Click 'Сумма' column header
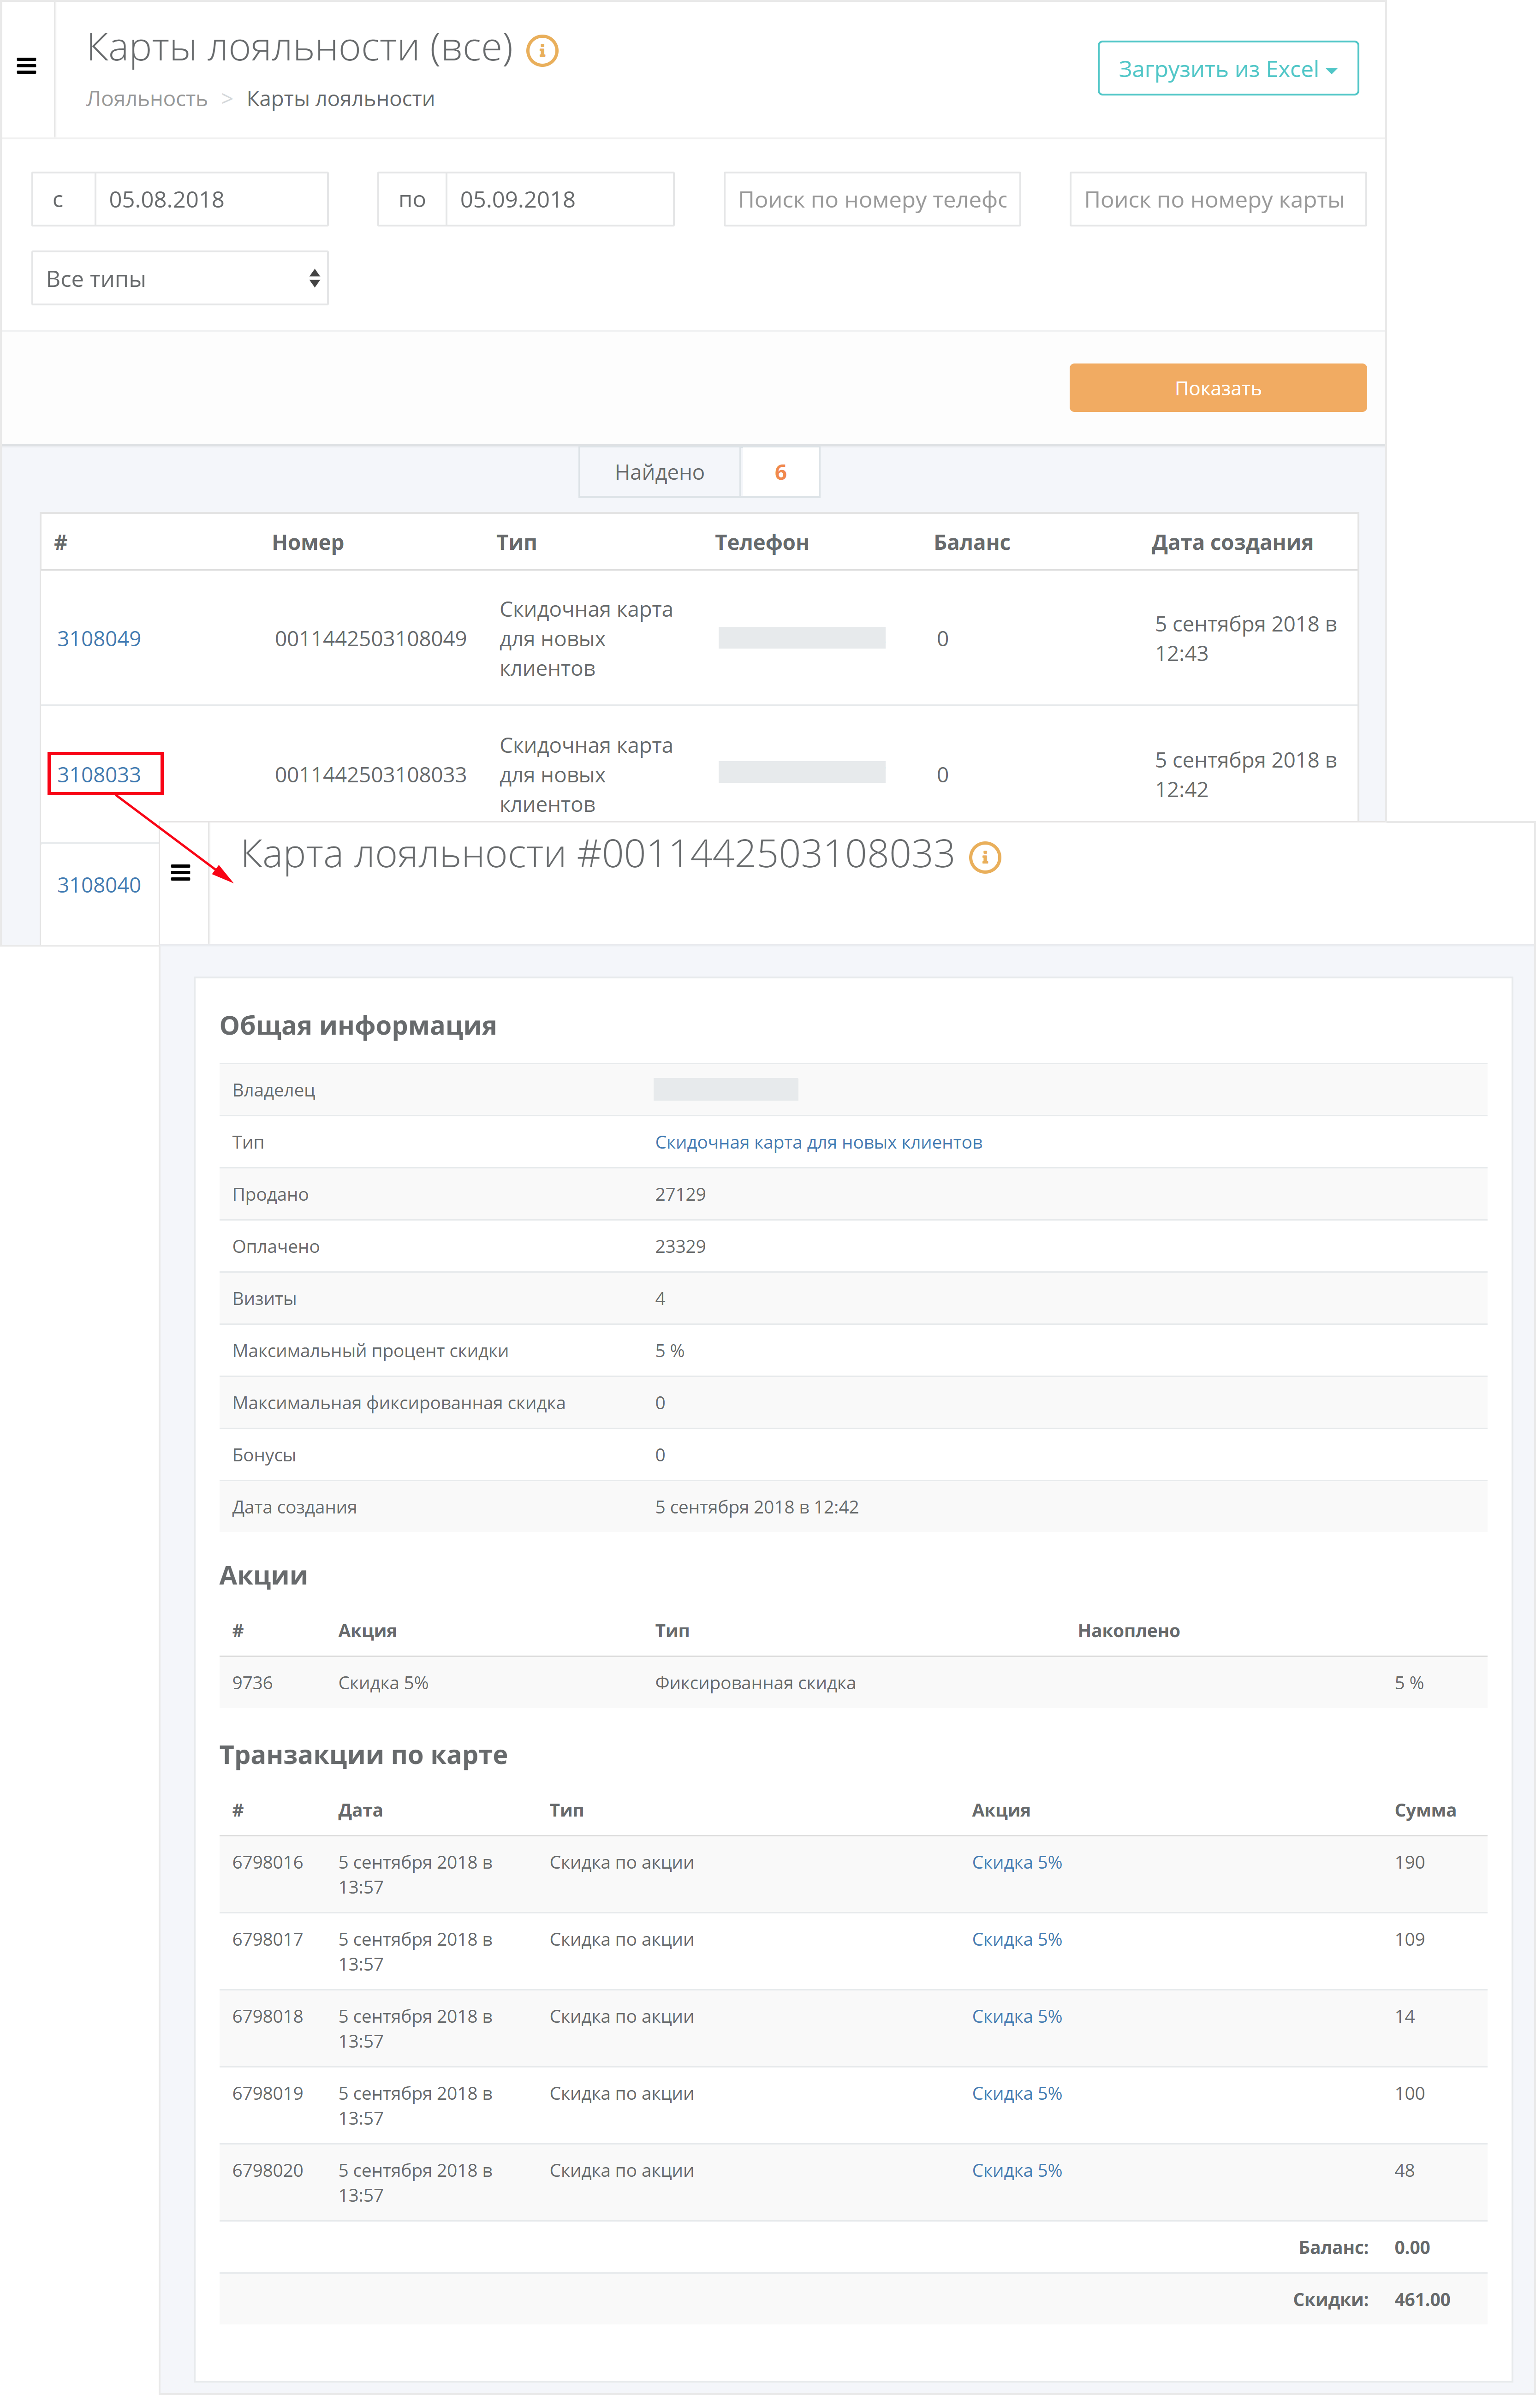Viewport: 1536px width, 2395px height. tap(1424, 1811)
